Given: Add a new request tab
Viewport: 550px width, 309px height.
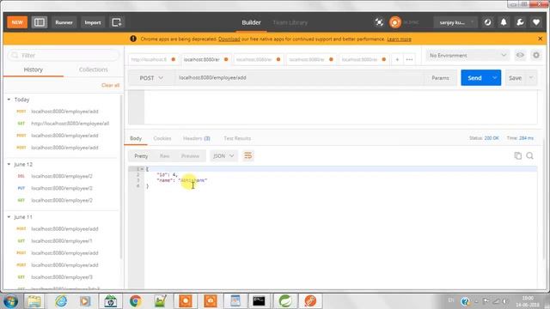Looking at the screenshot, I should coord(397,59).
